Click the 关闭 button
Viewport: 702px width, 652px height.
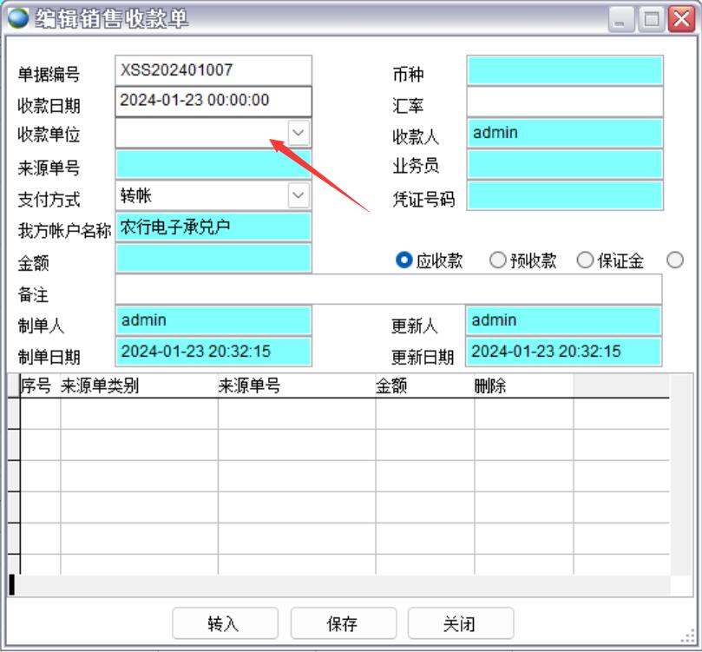coord(461,623)
